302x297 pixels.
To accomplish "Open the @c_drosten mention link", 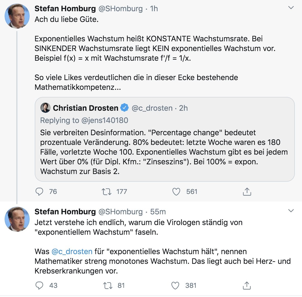I will click(x=72, y=252).
